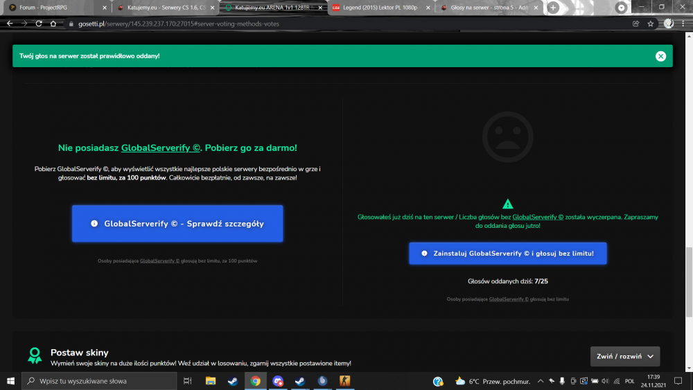The image size is (693, 390).
Task: Open the weather widget showing 6°C
Action: point(492,381)
